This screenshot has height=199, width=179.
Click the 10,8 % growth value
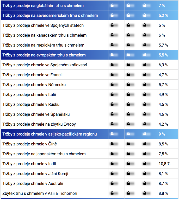[164, 164]
